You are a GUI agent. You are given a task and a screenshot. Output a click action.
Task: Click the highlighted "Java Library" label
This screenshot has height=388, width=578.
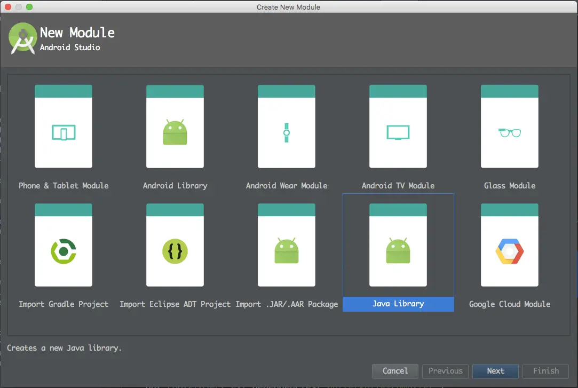click(398, 304)
